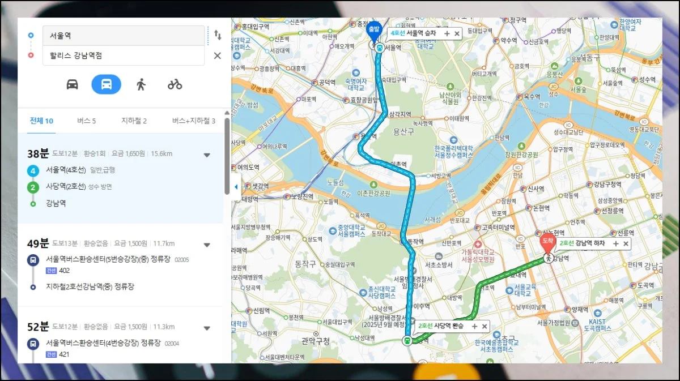Close the 2호선 사당역 환승 label
The image size is (680, 381).
[x=484, y=327]
